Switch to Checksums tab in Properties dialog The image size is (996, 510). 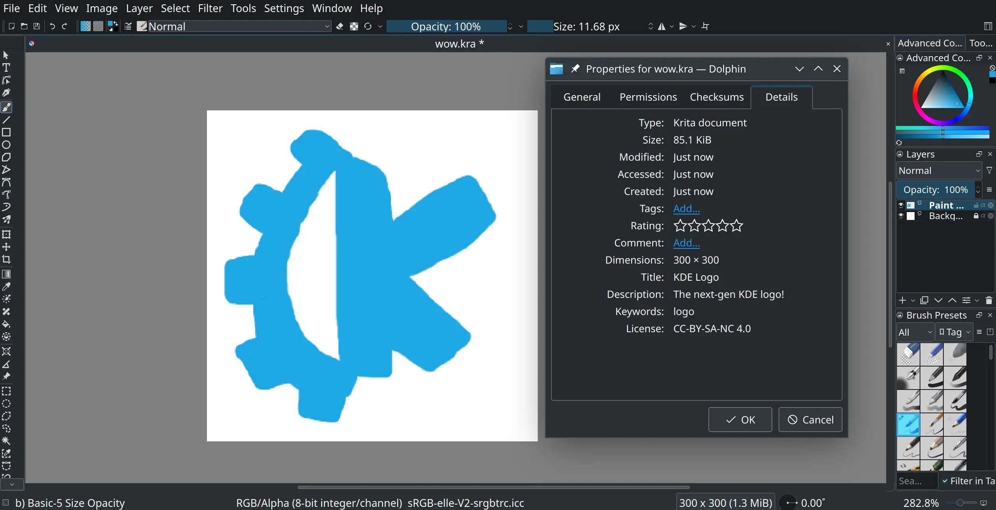tap(717, 97)
